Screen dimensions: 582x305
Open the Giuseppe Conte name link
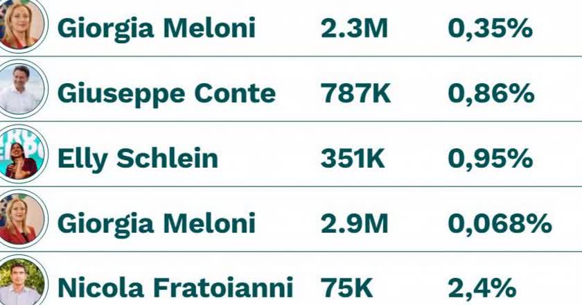pos(166,94)
